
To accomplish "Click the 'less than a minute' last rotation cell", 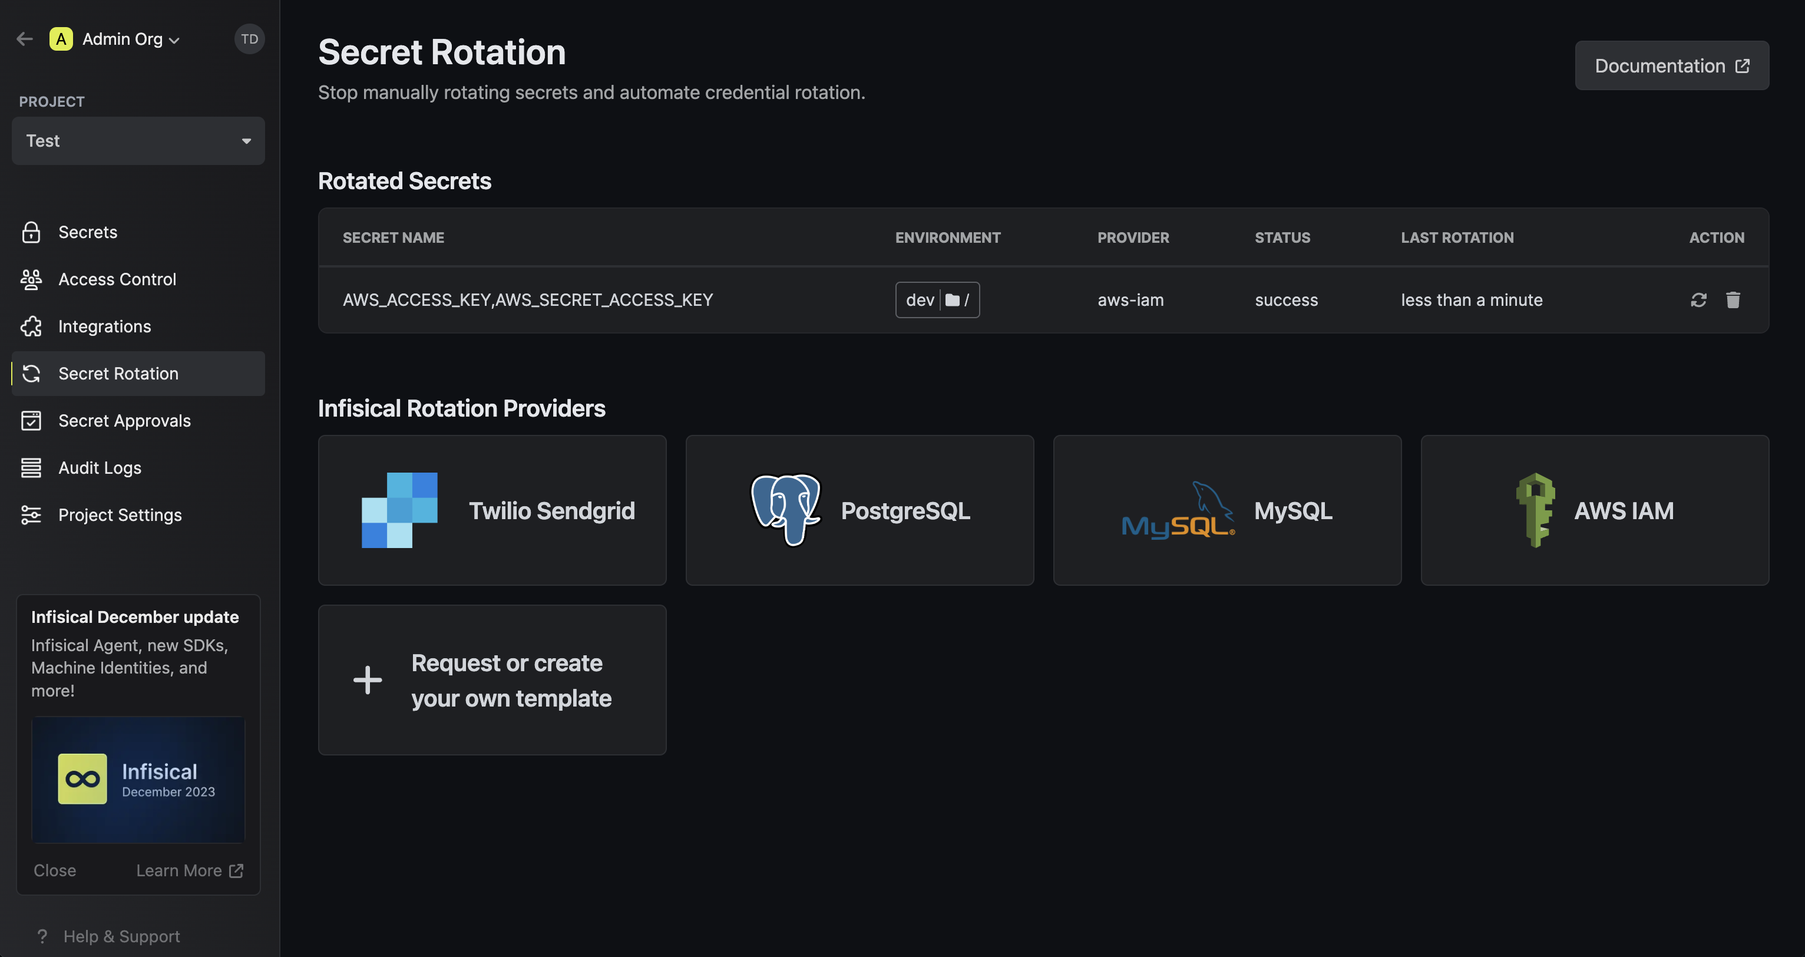I will coord(1472,300).
